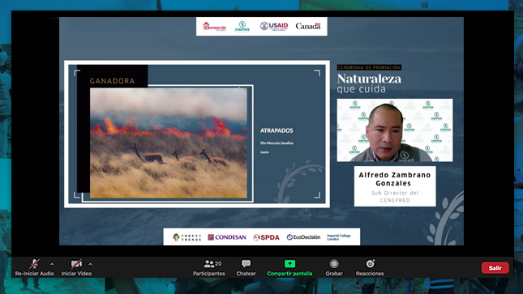Click the green Compartir pantalla icon
523x294 pixels.
coord(289,264)
